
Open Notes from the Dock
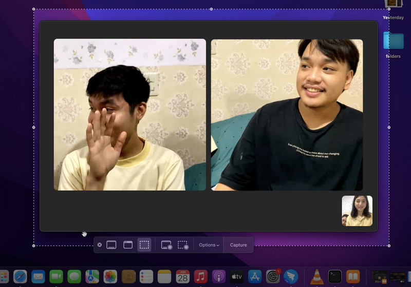tap(164, 277)
